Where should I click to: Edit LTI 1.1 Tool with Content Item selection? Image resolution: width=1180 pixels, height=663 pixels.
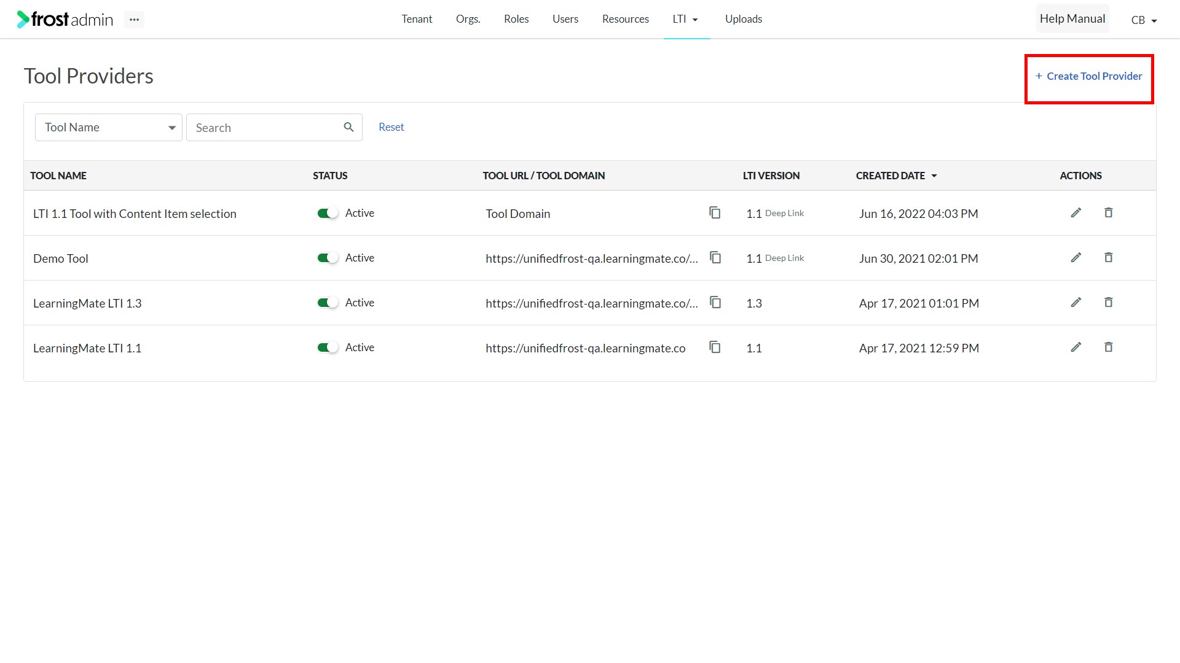[x=1076, y=212]
